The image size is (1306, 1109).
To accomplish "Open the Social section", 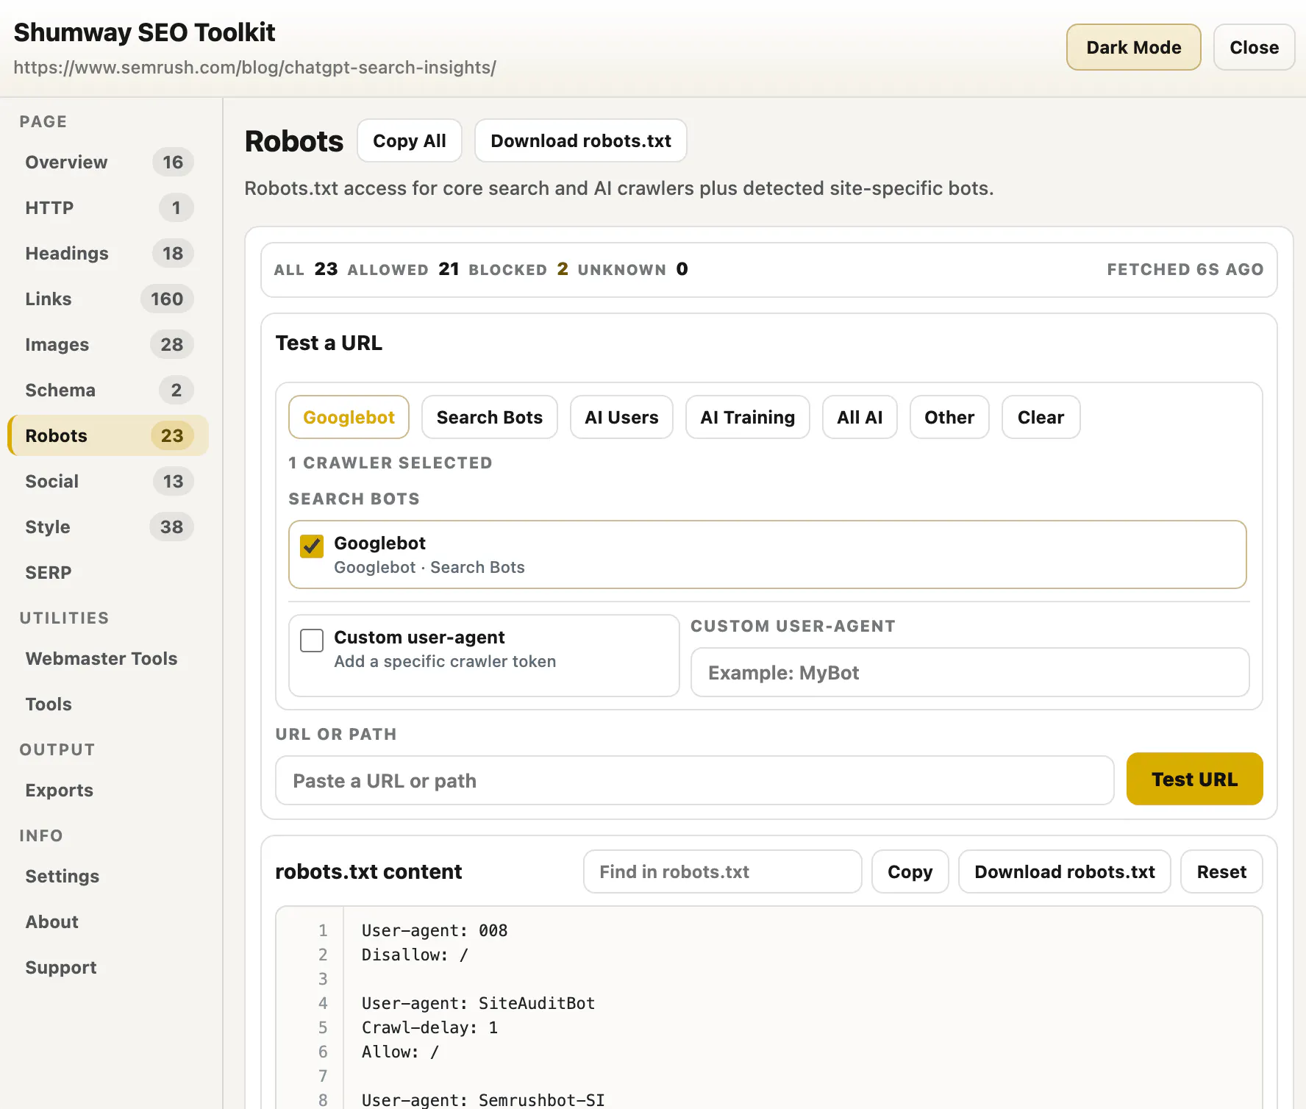I will [108, 481].
